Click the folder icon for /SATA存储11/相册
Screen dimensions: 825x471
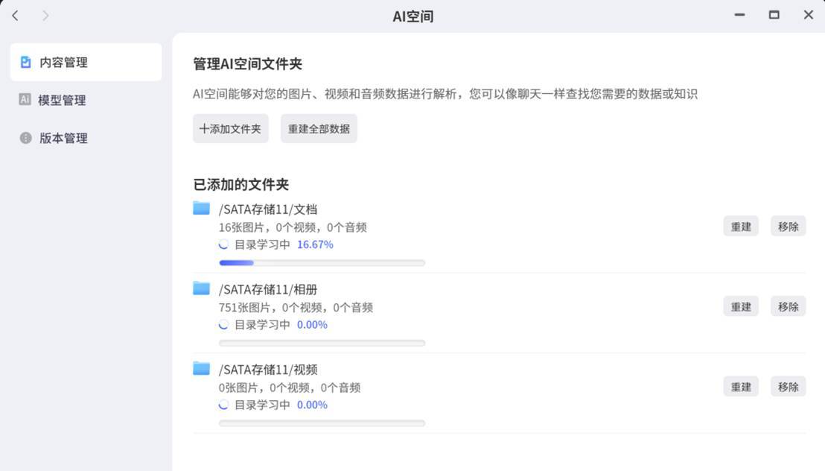(x=201, y=288)
